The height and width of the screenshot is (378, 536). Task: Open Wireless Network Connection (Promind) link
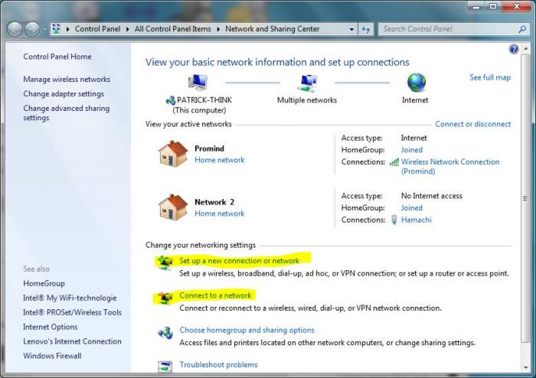450,167
